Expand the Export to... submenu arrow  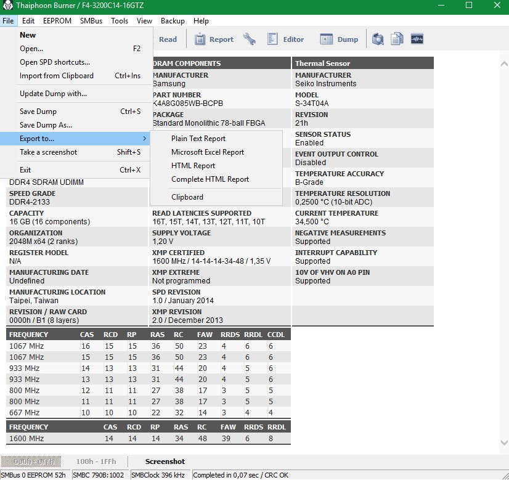[x=144, y=139]
